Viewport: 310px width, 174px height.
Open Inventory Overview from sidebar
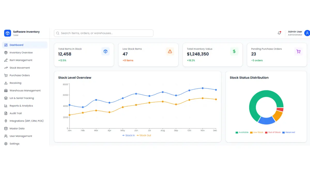pos(21,53)
